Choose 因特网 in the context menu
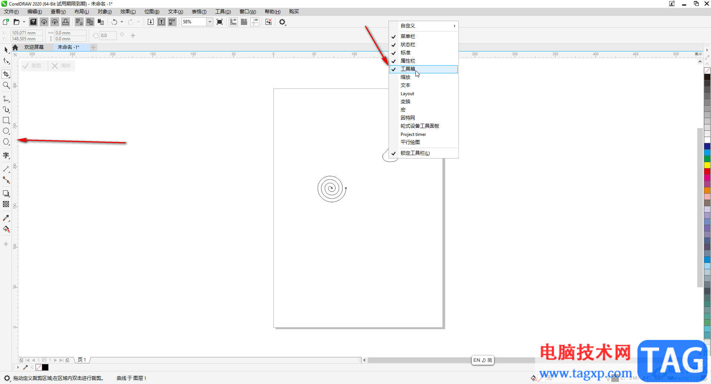The height and width of the screenshot is (384, 711). point(424,118)
